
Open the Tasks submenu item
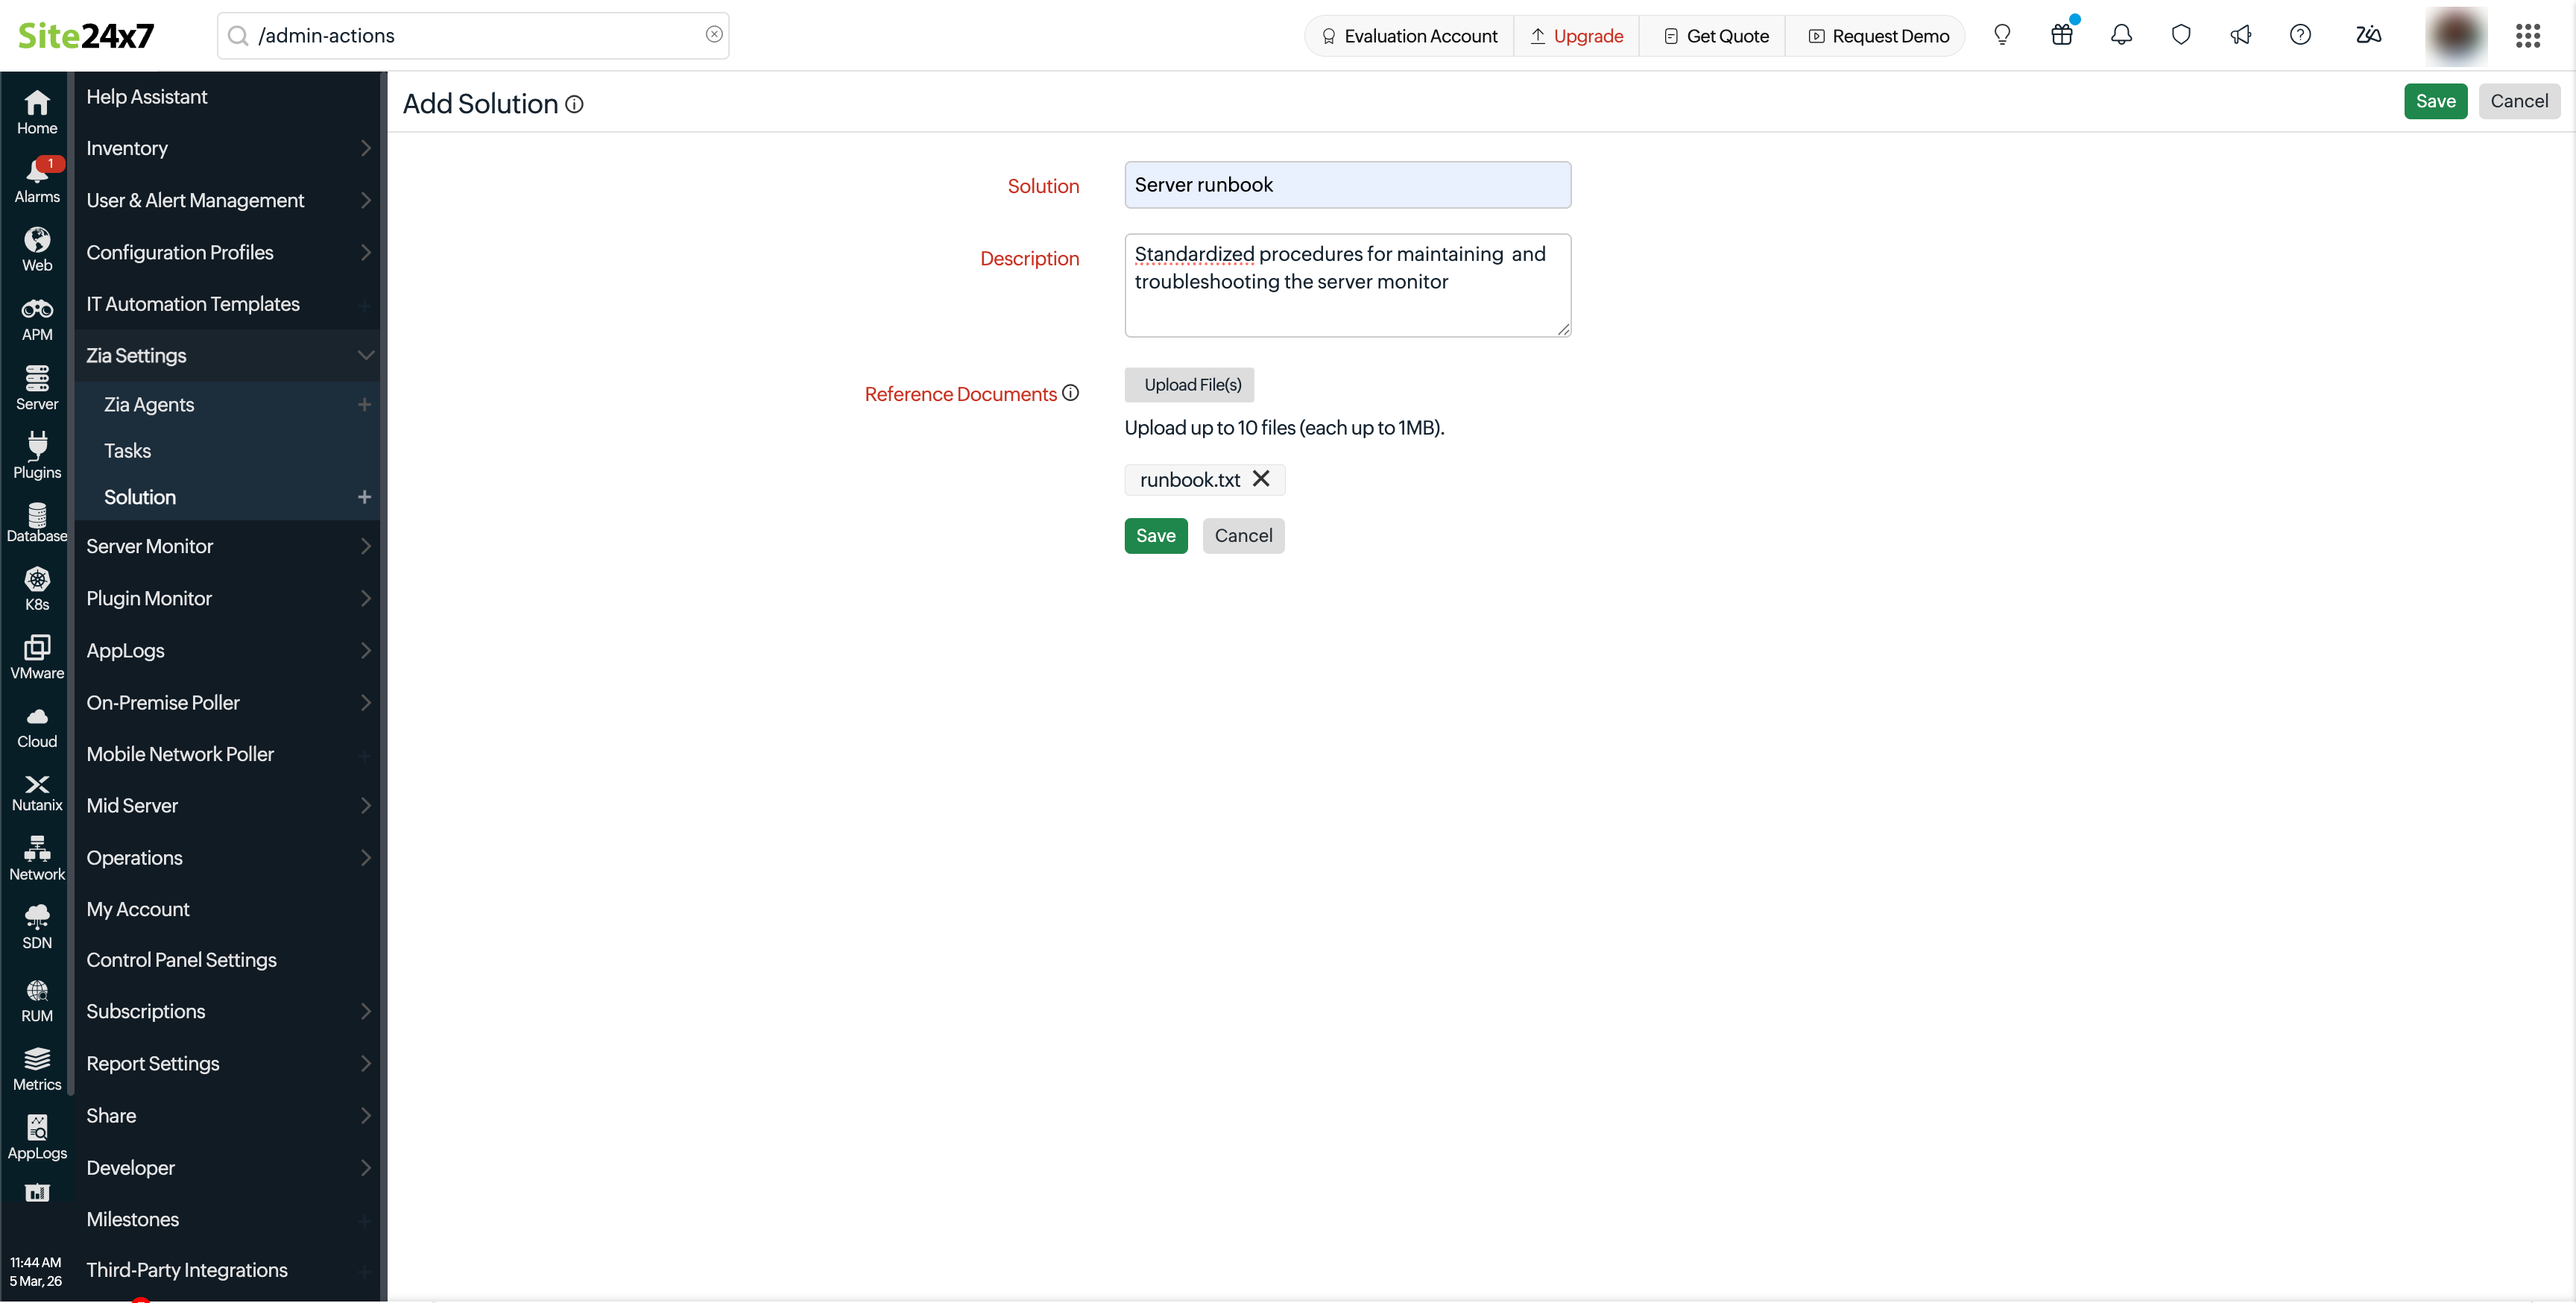pyautogui.click(x=128, y=451)
